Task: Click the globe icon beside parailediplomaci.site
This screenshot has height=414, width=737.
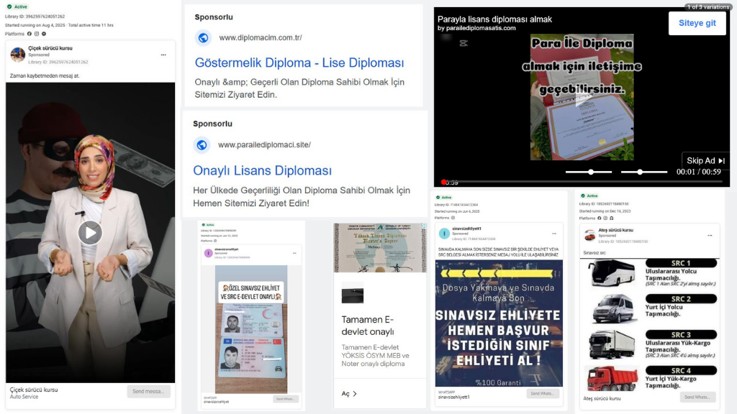Action: (202, 145)
